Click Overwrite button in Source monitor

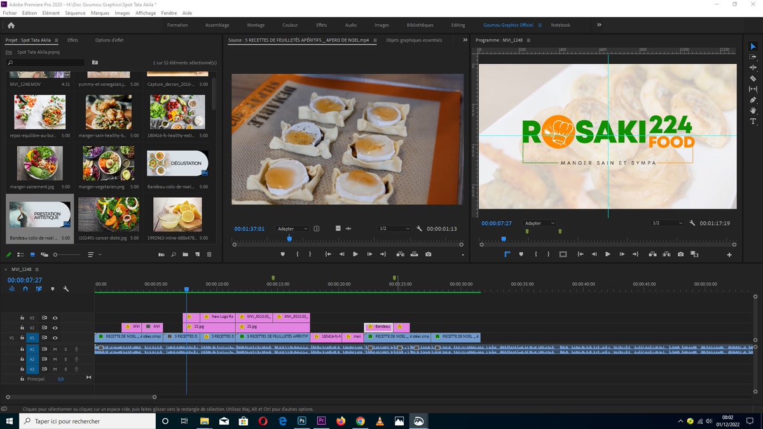tap(414, 254)
